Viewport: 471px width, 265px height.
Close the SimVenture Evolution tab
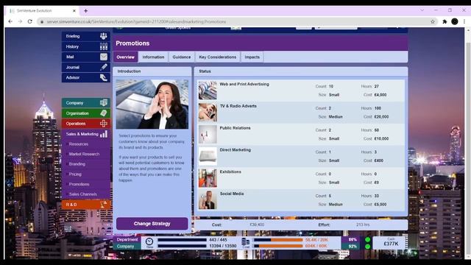(x=74, y=11)
